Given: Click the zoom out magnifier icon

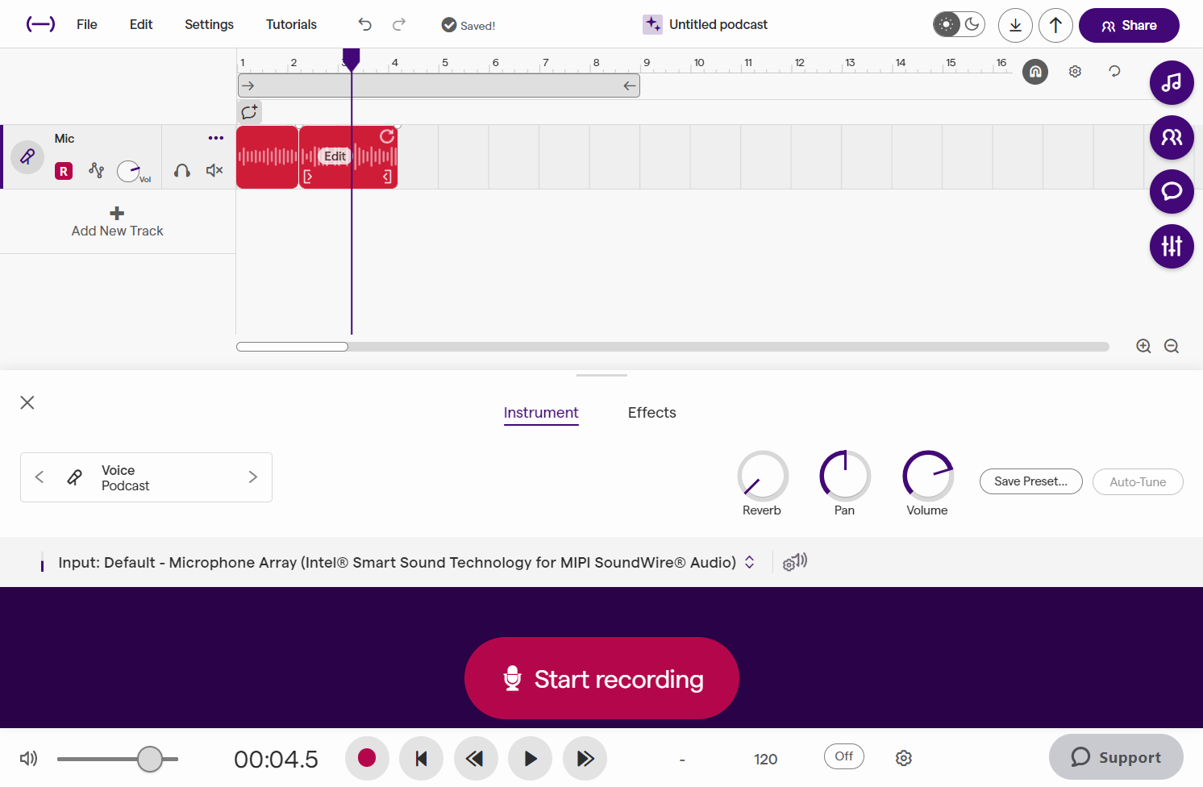Looking at the screenshot, I should click(1172, 346).
